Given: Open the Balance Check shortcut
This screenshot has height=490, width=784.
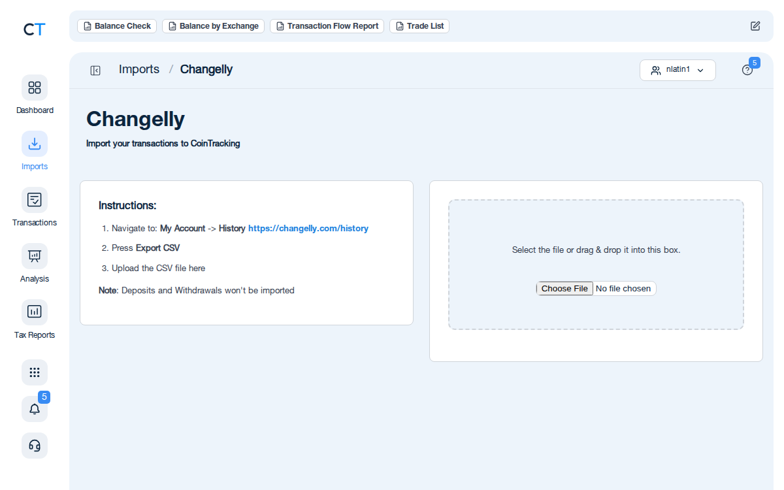Looking at the screenshot, I should [x=117, y=26].
